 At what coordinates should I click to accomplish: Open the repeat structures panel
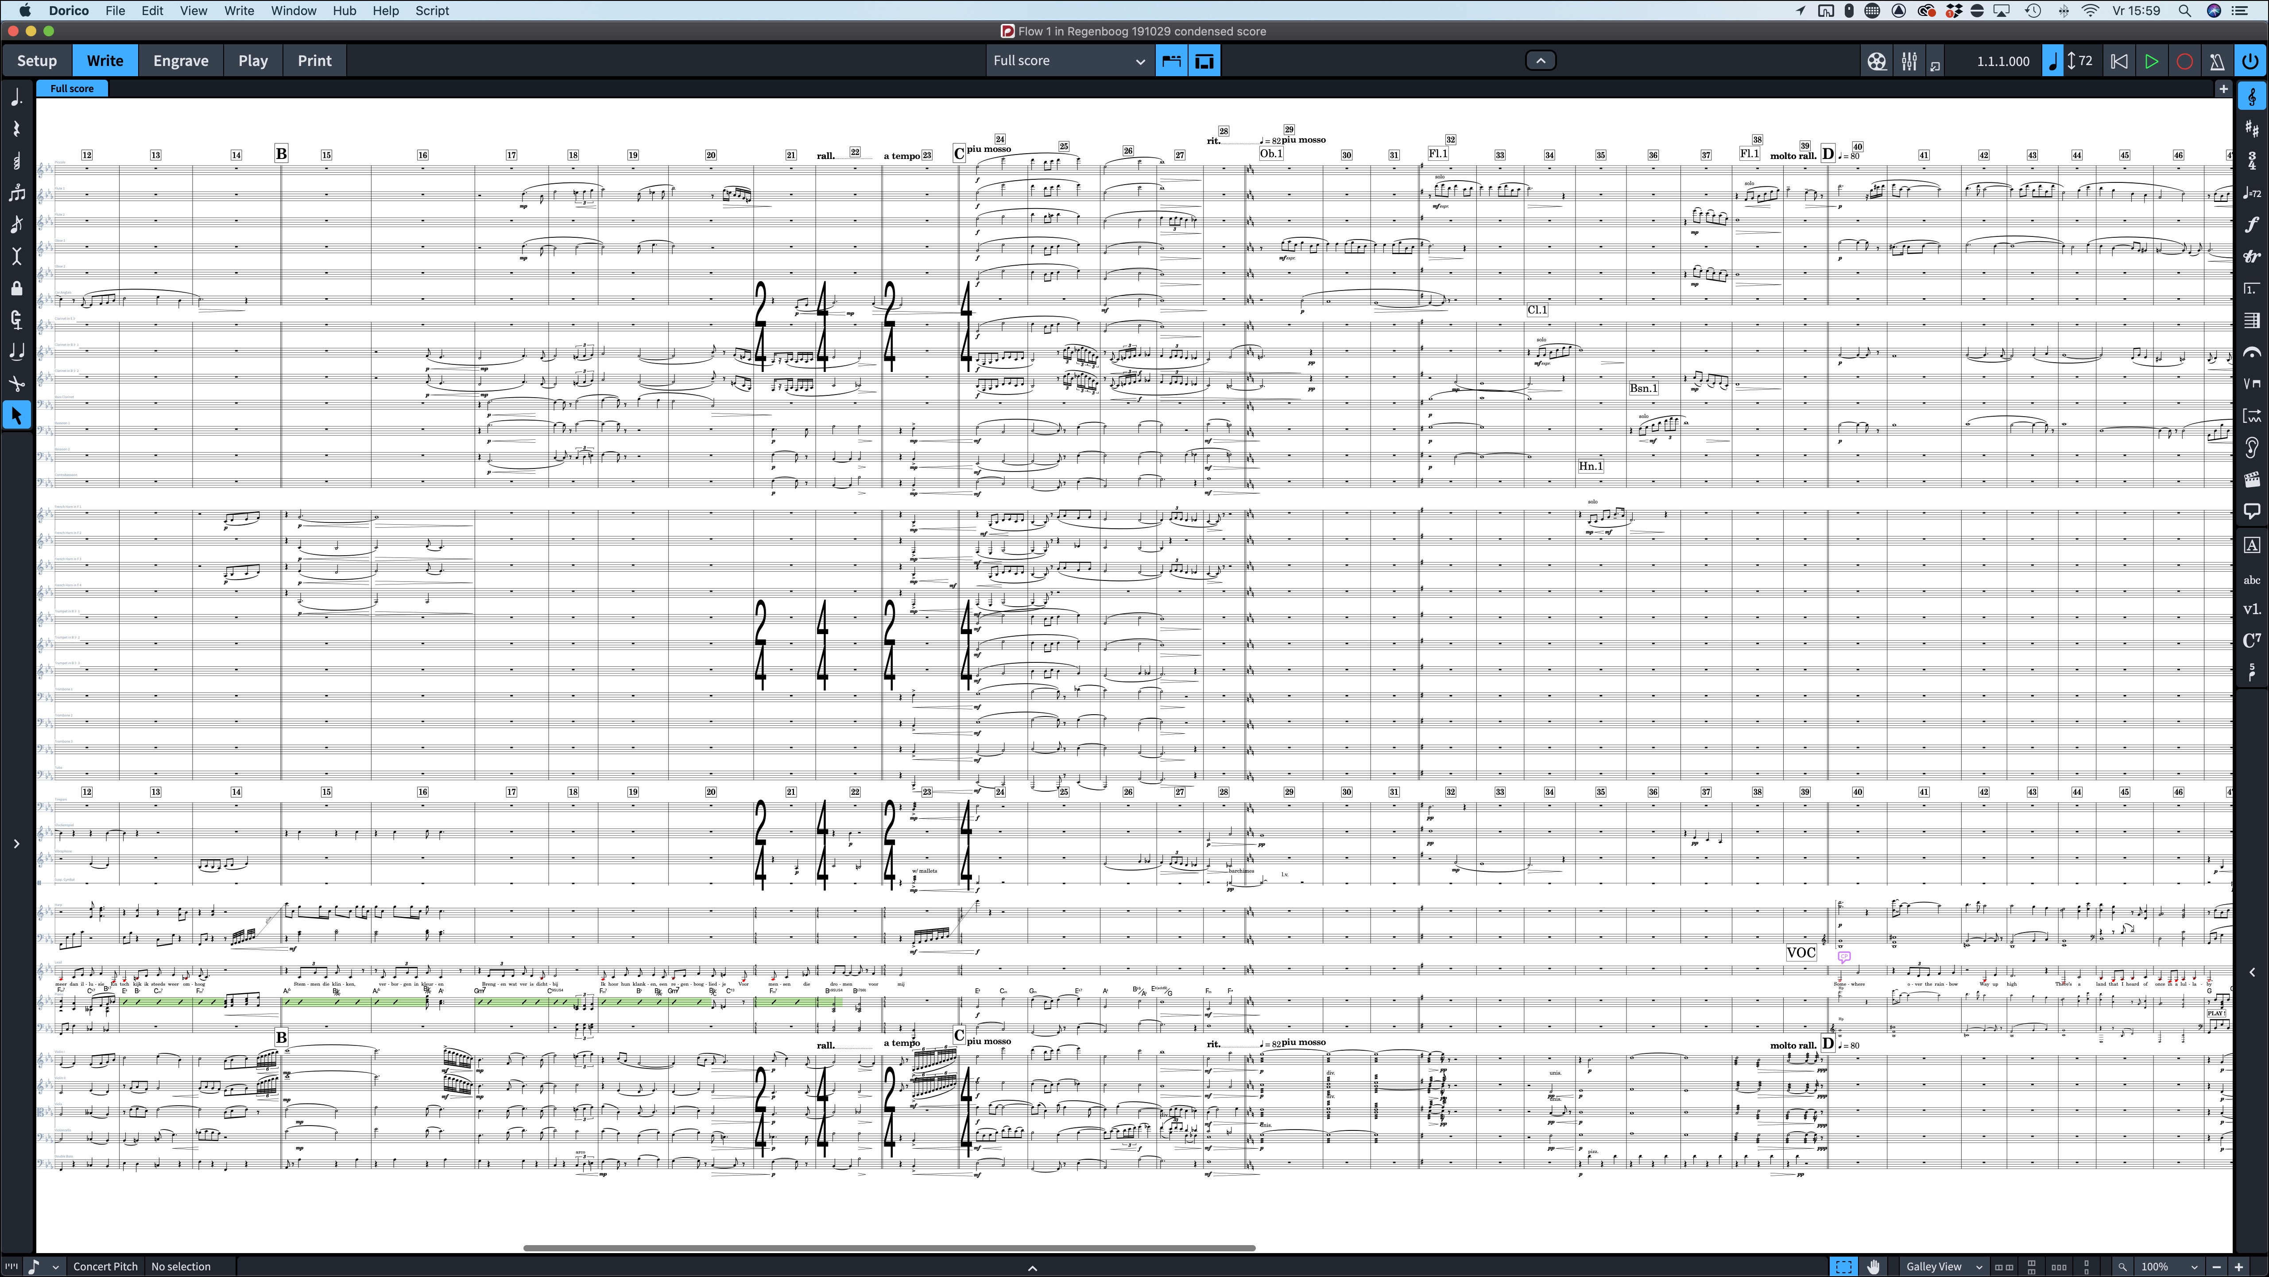[2251, 288]
